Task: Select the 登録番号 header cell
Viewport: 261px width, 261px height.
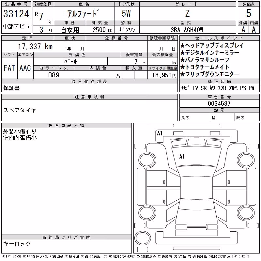Action: (x=117, y=38)
